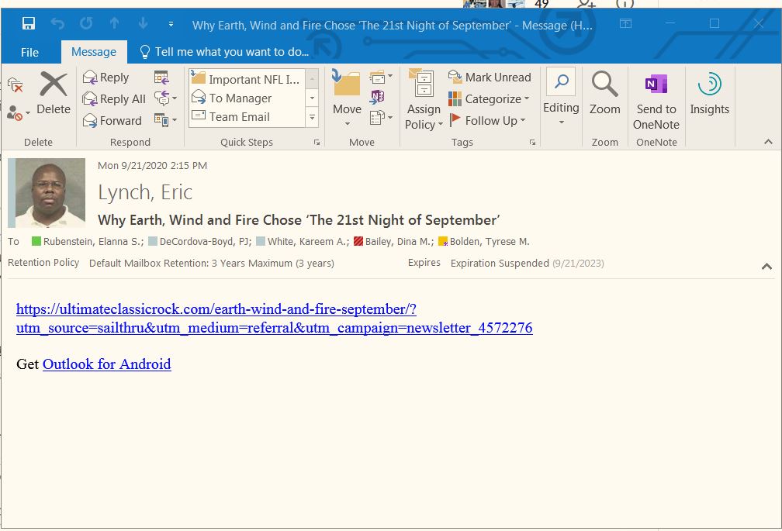Click the Expiration Suspended text
The image size is (782, 531).
500,263
